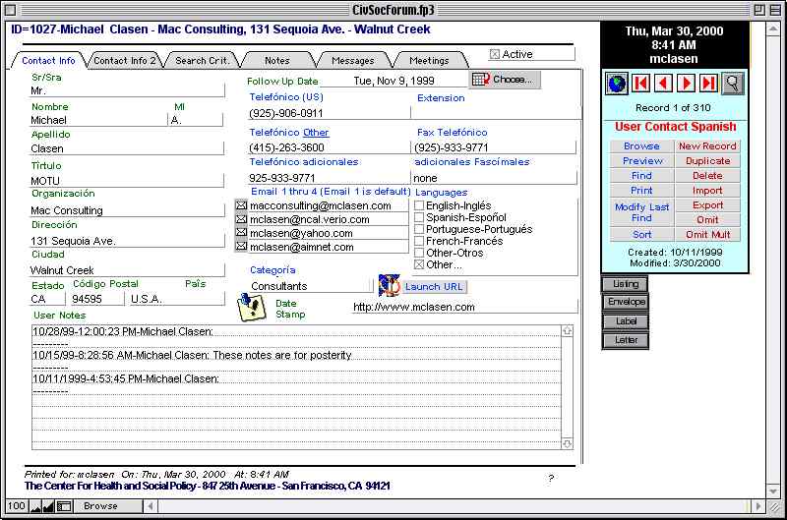Click horizontal scrollbar left arrow

[151, 506]
